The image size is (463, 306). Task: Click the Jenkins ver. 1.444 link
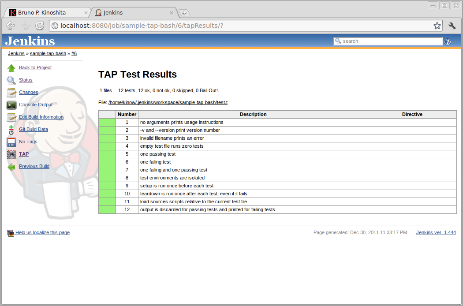coord(436,232)
